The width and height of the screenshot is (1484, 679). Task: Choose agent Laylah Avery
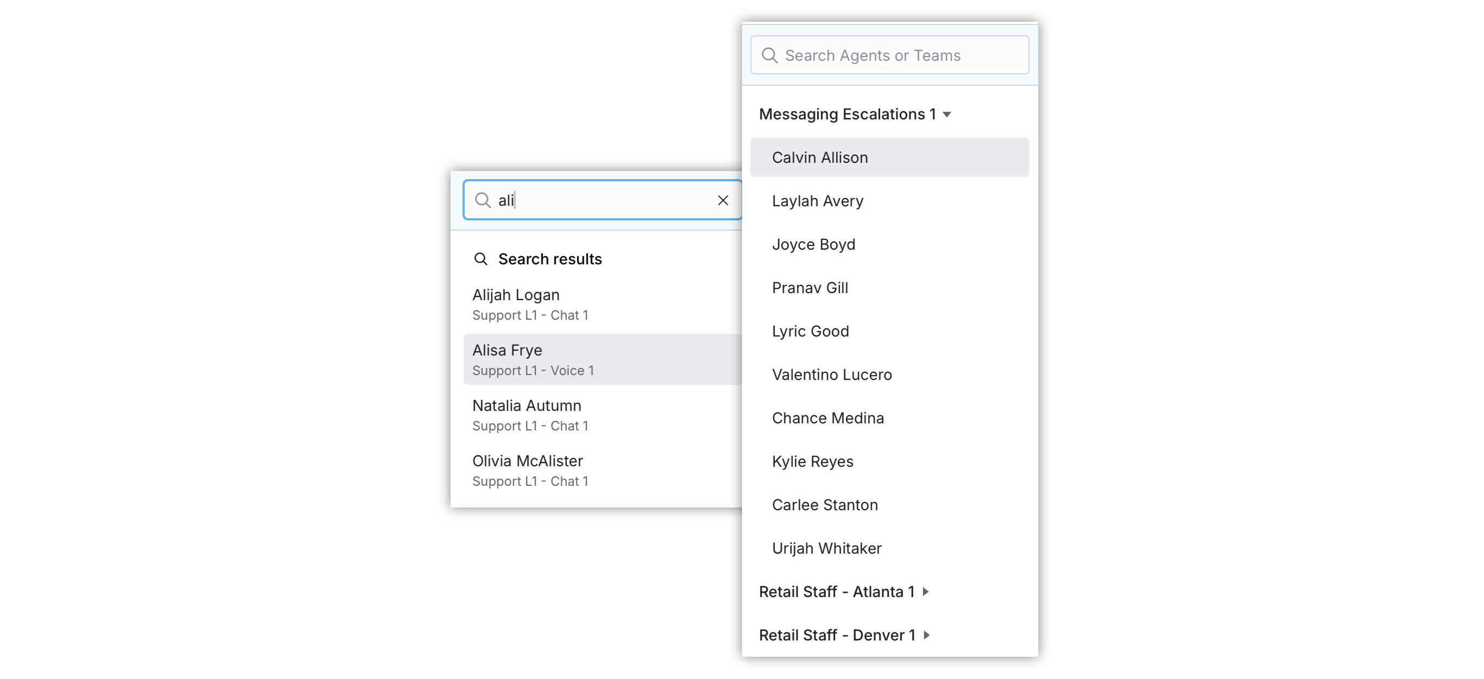889,201
